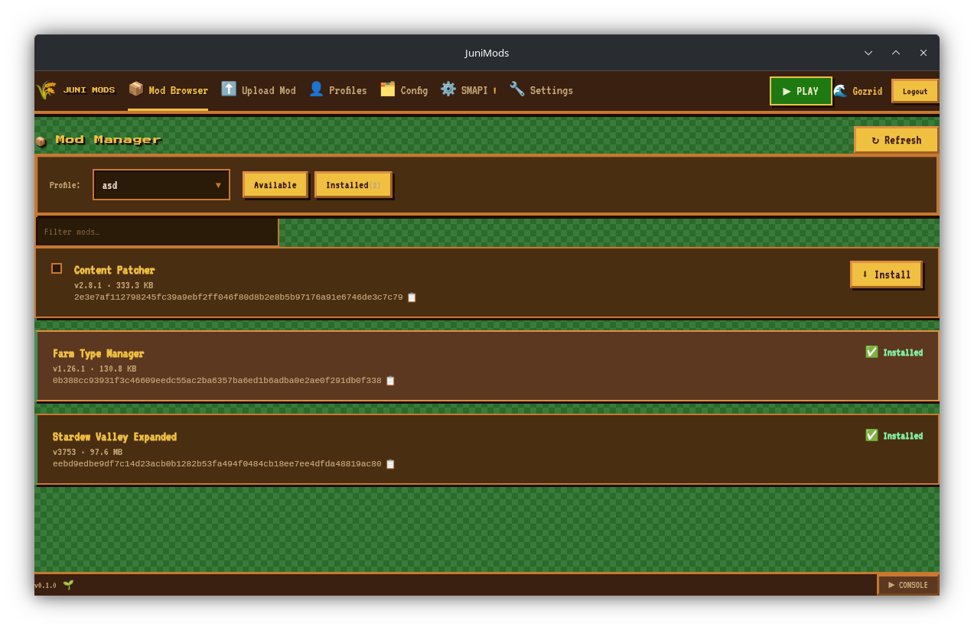
Task: Show Available mods
Action: [275, 185]
